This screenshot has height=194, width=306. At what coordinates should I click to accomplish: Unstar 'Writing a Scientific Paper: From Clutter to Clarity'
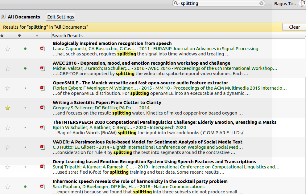click(7, 108)
